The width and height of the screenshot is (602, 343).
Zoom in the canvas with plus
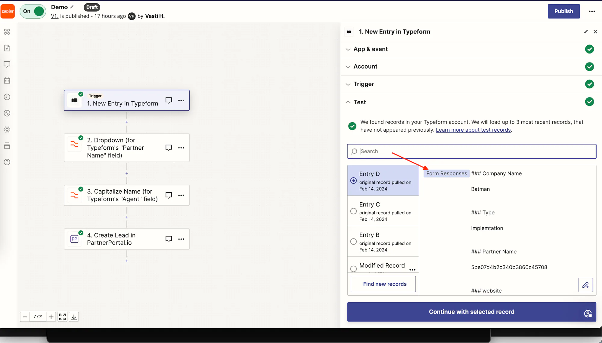[51, 317]
